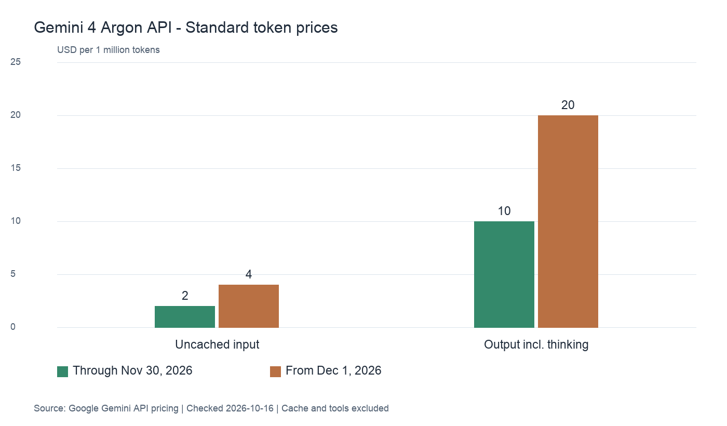Click the 'Output incl. thinking' axis label
Screen dimensions: 727x426
click(x=536, y=344)
